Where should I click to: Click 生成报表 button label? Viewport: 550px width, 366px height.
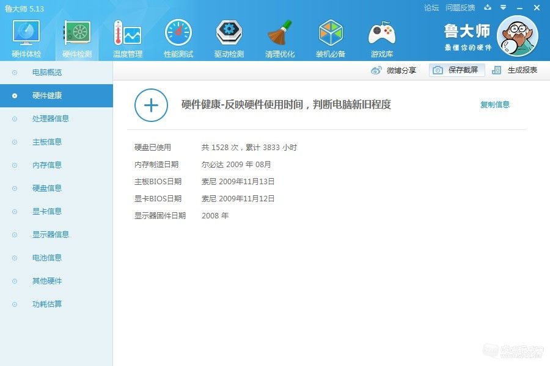[522, 70]
